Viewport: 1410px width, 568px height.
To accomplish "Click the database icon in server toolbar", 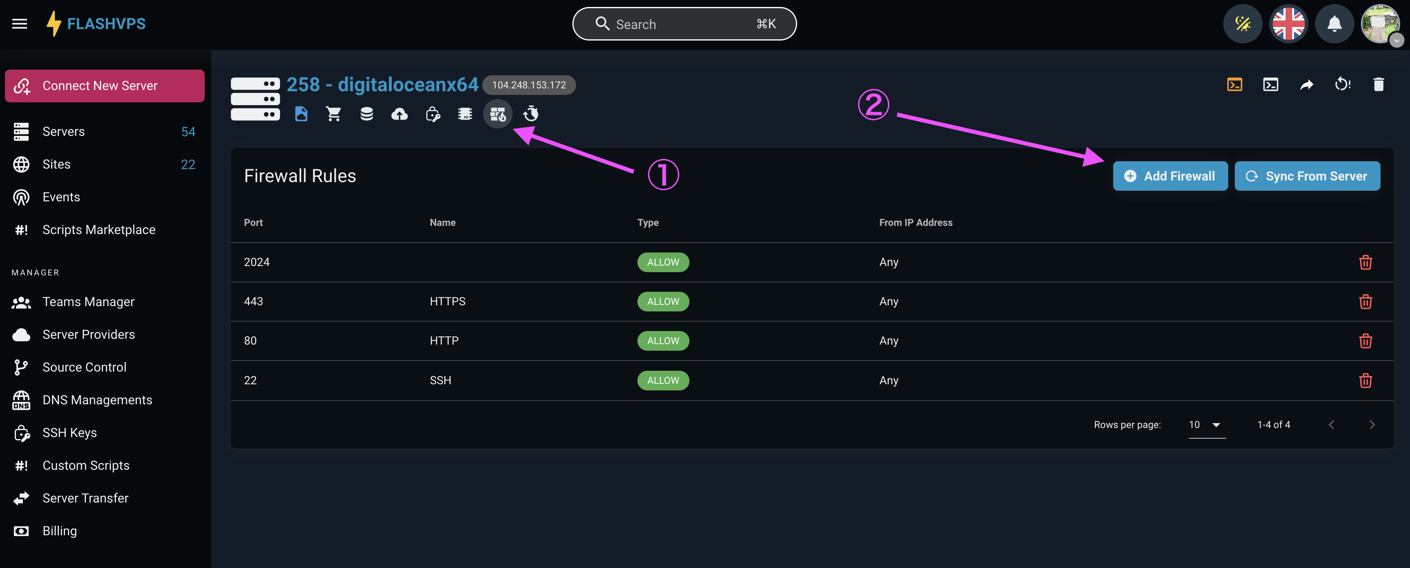I will (x=367, y=114).
